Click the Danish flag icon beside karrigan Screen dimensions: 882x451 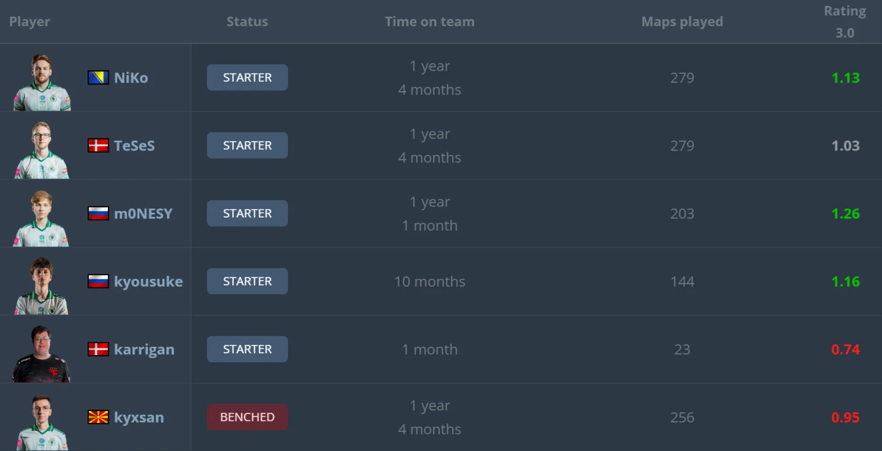coord(98,349)
